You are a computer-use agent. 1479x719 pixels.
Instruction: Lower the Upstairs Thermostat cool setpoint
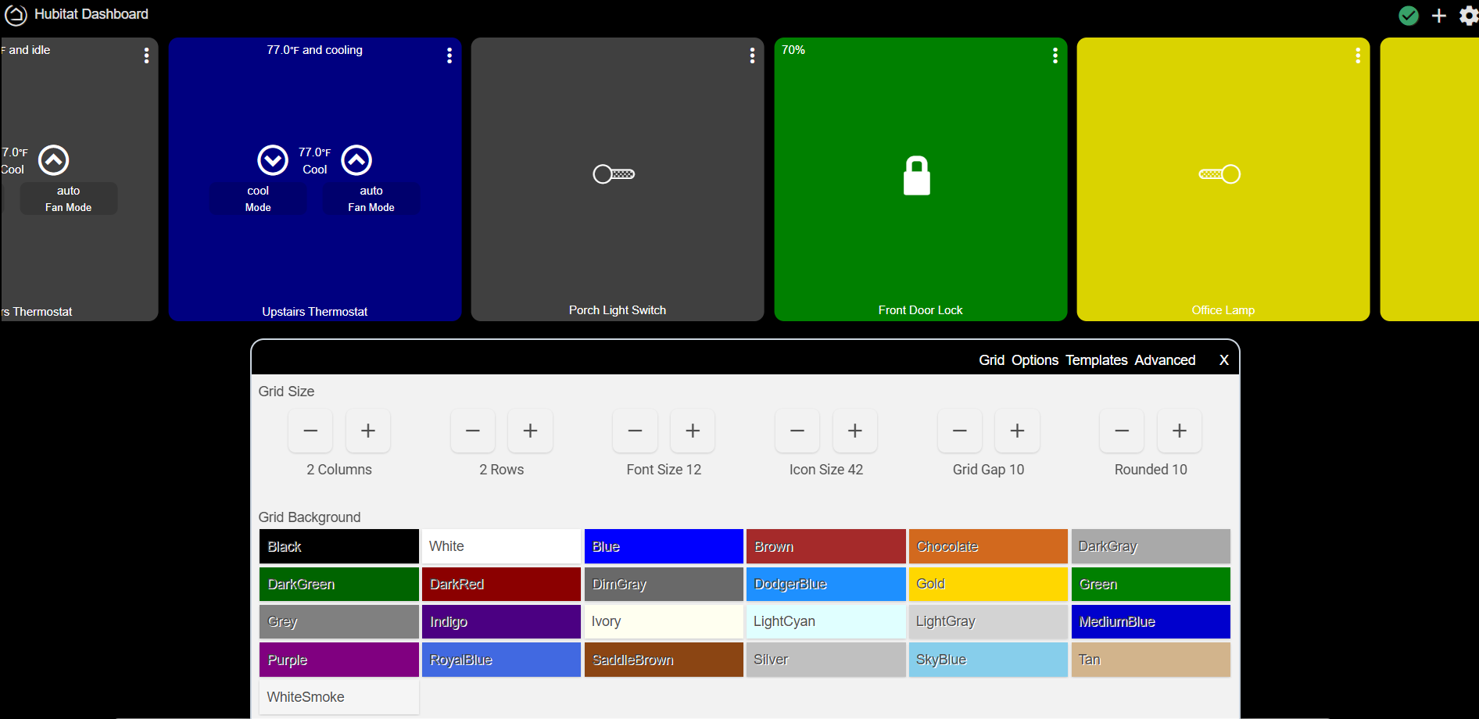273,160
